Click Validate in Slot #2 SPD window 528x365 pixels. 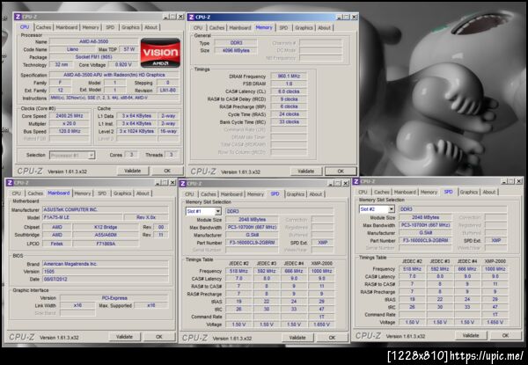[471, 335]
